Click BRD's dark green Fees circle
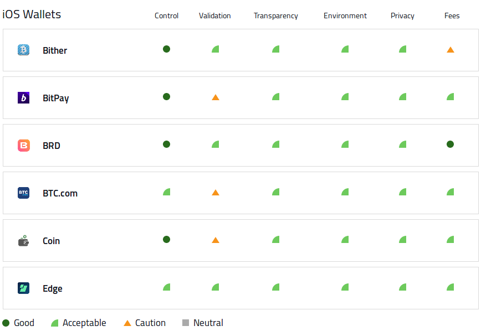 click(x=451, y=144)
